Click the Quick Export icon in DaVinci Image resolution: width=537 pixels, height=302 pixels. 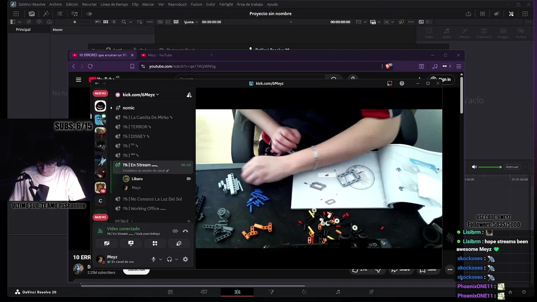pos(468,13)
